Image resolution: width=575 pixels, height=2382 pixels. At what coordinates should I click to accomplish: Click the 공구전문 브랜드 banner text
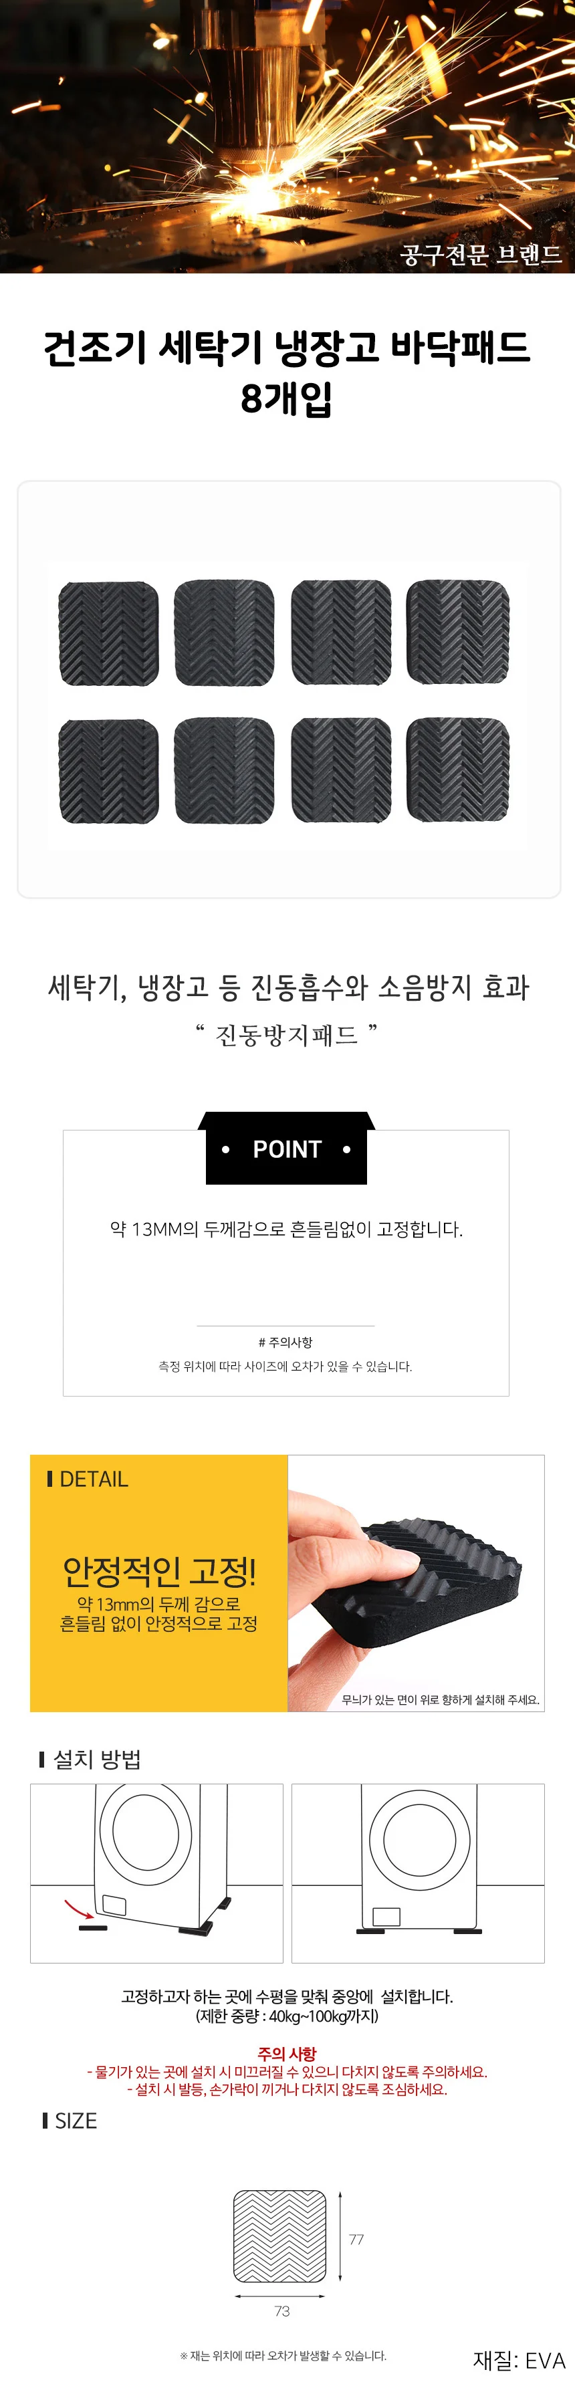click(x=481, y=254)
